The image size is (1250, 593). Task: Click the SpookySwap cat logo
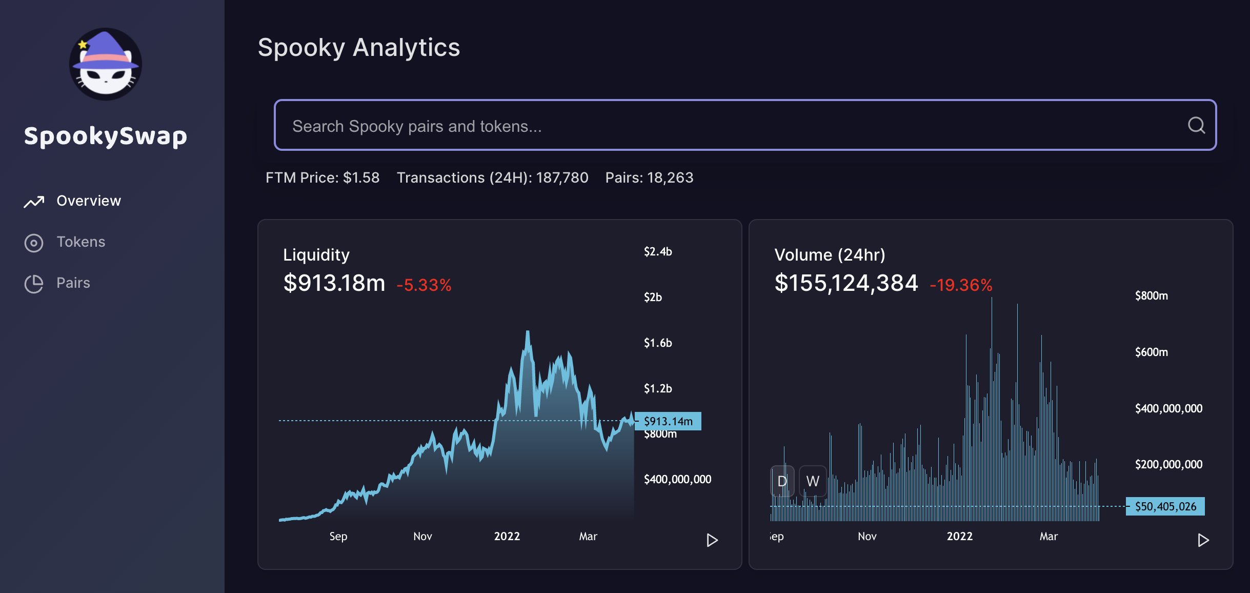pyautogui.click(x=106, y=64)
